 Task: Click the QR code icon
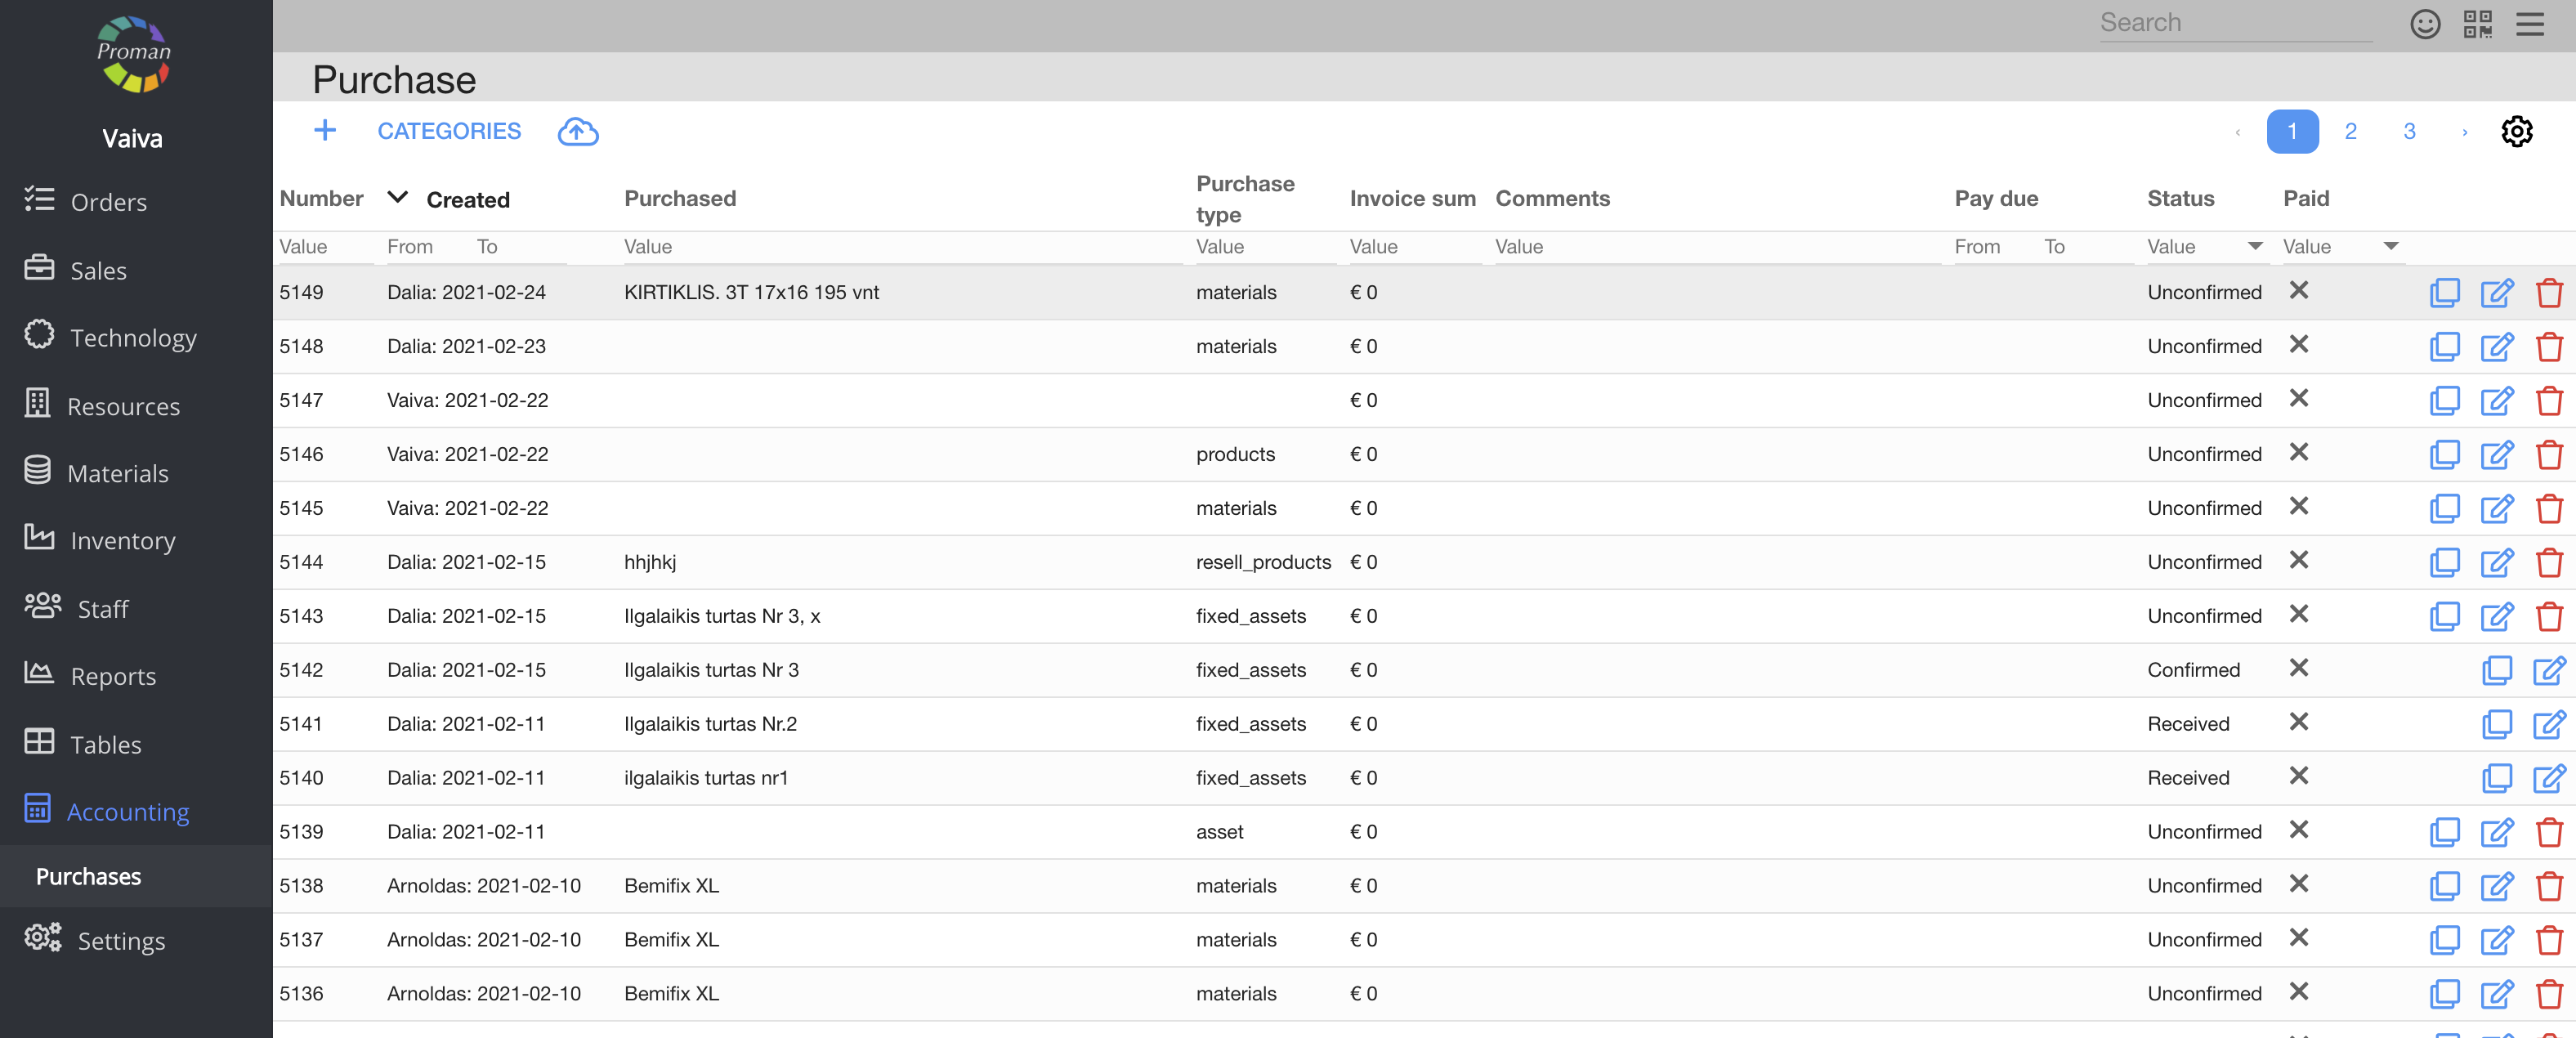pos(2477,23)
